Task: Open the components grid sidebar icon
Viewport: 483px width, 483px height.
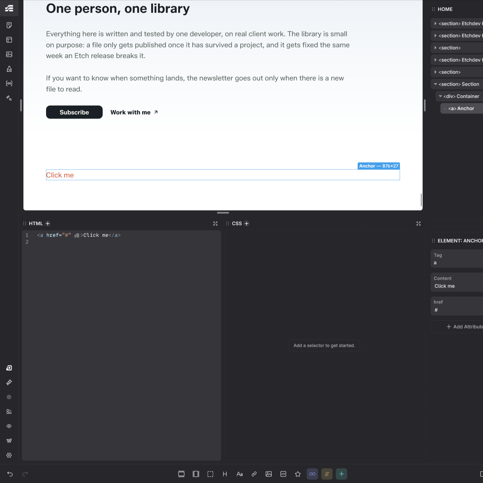Action: point(9,412)
